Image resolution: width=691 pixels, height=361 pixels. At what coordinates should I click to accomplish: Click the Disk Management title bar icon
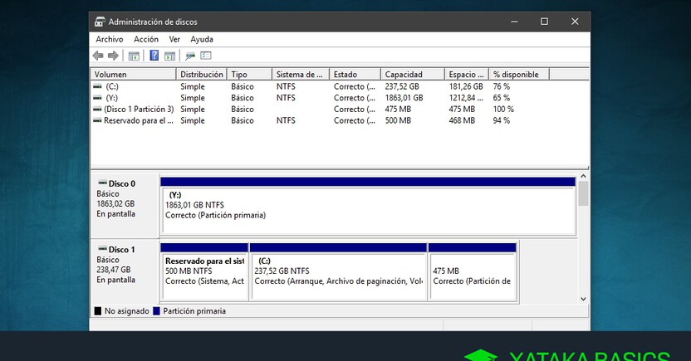pyautogui.click(x=100, y=22)
